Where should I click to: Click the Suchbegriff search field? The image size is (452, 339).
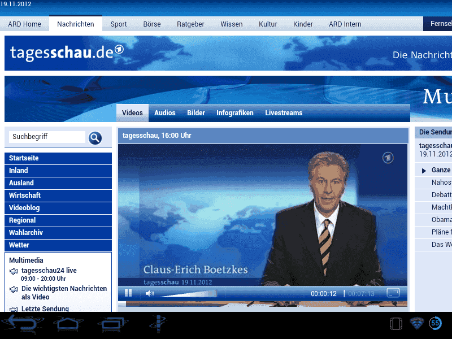pos(47,137)
